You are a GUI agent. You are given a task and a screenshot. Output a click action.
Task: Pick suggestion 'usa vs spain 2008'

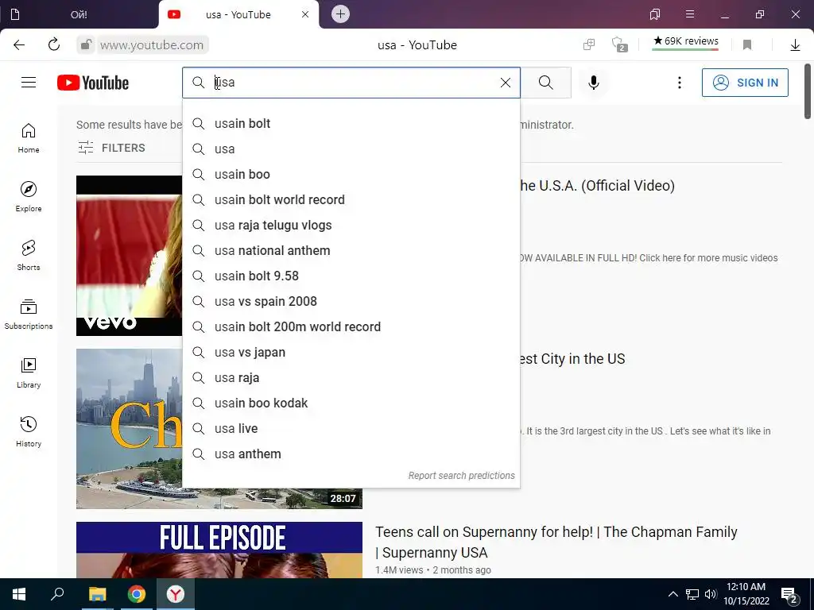click(351, 301)
